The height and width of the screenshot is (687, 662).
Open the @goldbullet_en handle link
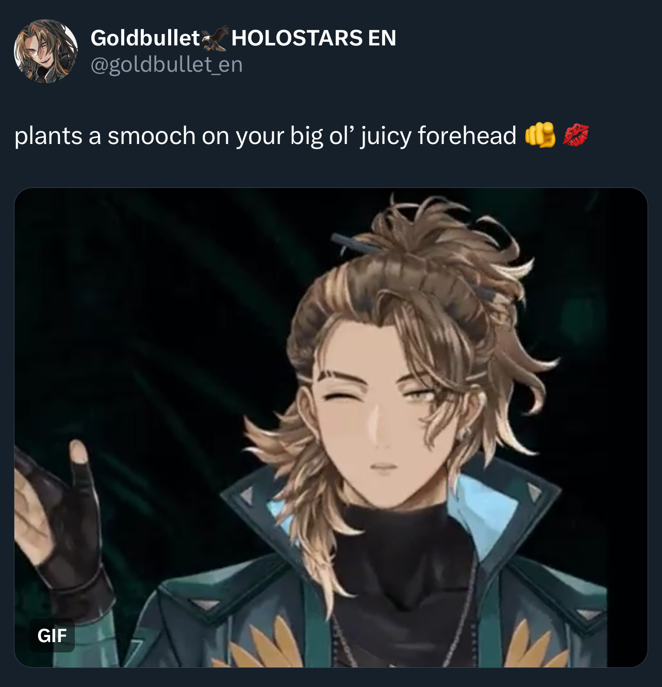[167, 65]
